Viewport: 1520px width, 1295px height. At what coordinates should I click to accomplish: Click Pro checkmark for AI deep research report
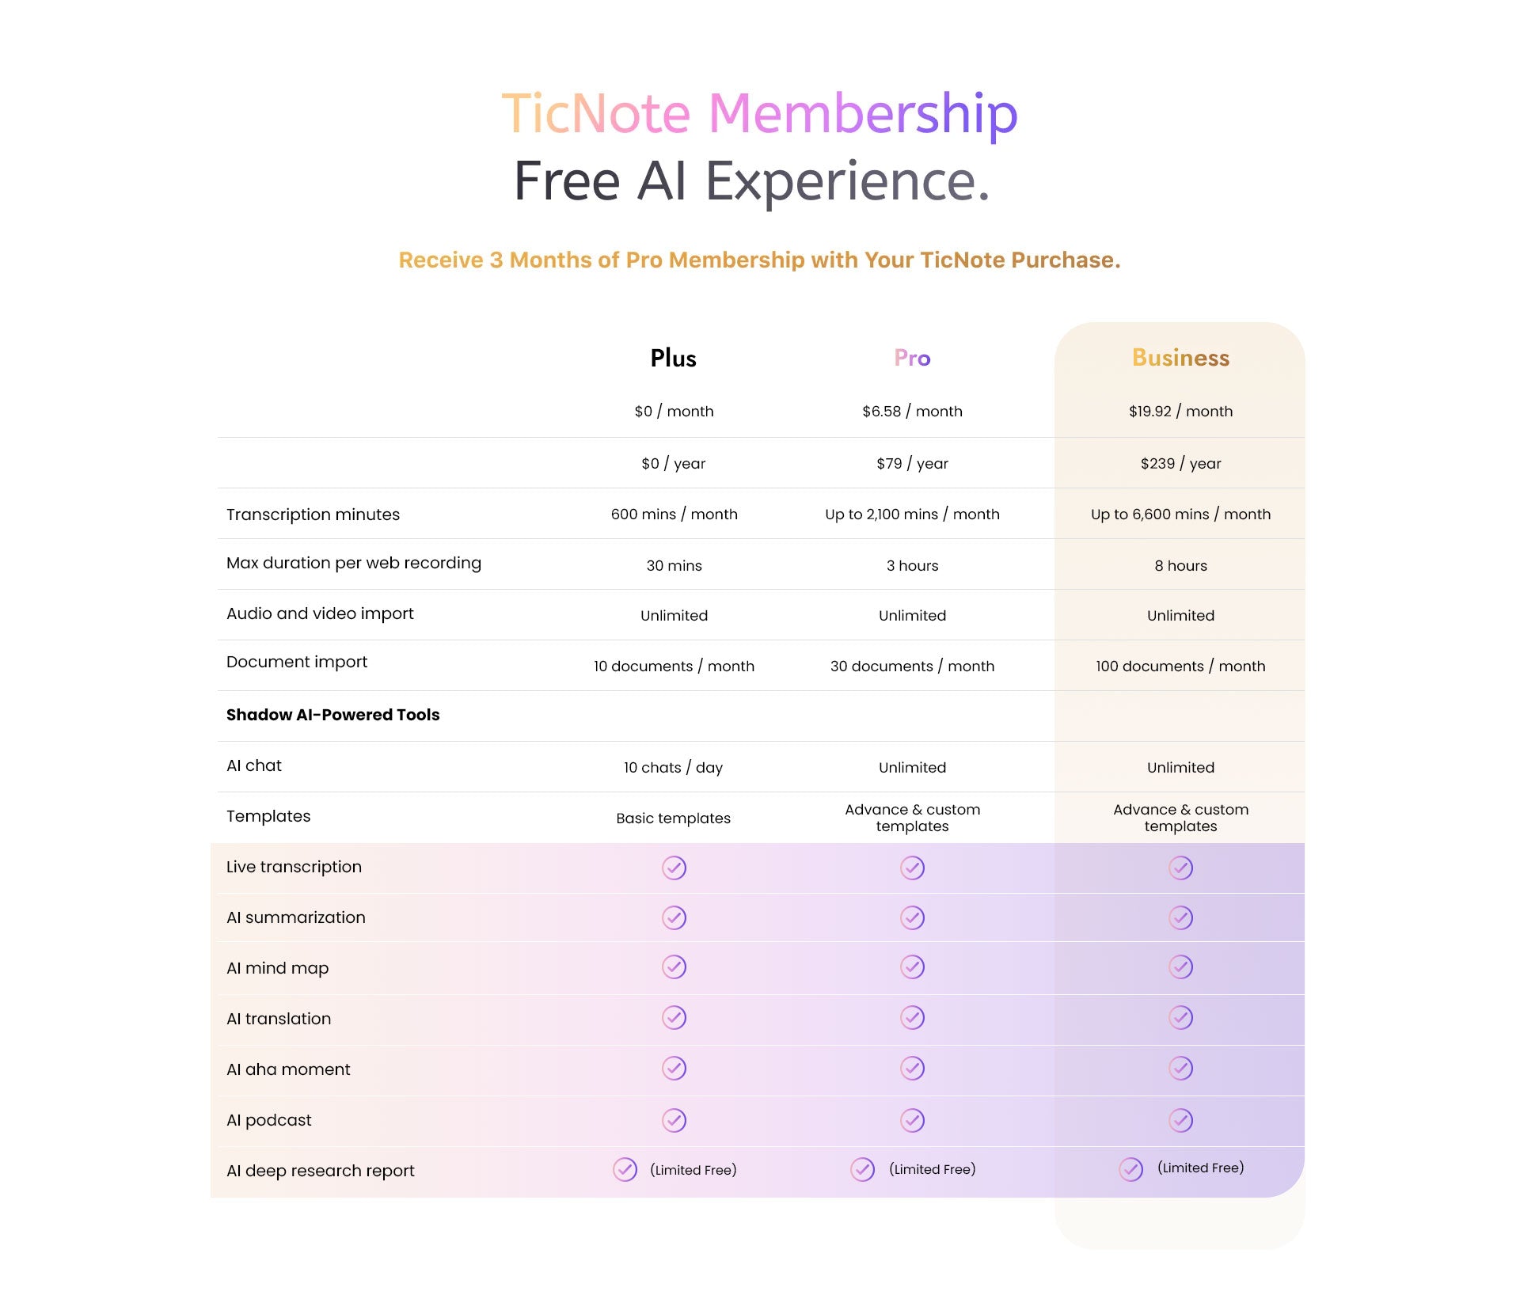(x=862, y=1169)
